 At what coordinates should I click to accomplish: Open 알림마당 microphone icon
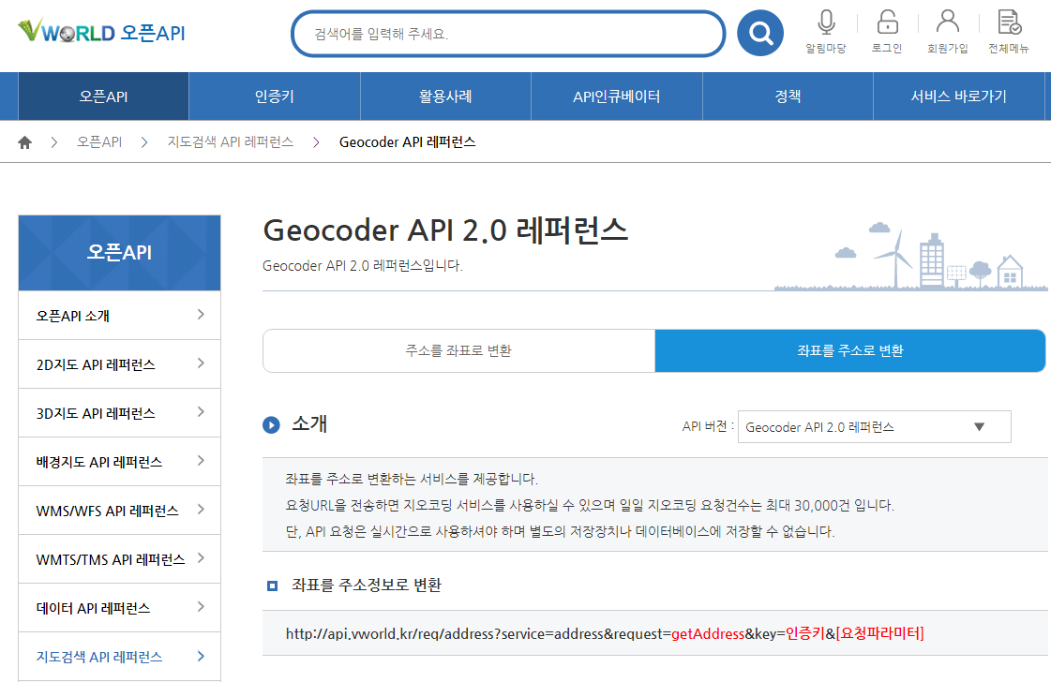[x=826, y=22]
